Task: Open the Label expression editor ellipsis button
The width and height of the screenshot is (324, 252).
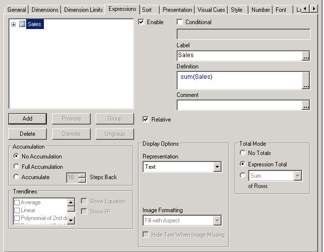Action: [x=306, y=56]
